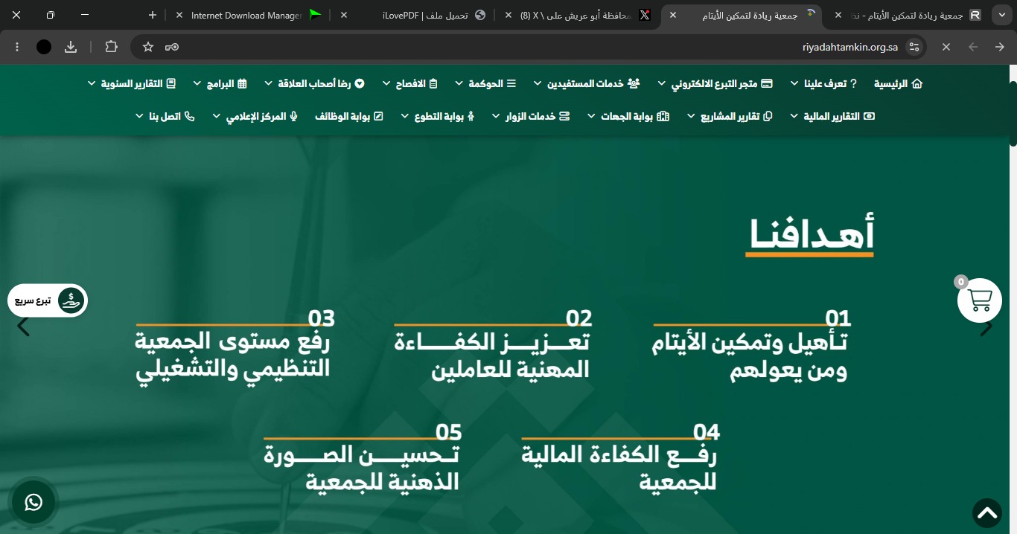Screen dimensions: 1017x534
Task: Expand the التقارير السنوية menu chevron
Action: tap(91, 84)
